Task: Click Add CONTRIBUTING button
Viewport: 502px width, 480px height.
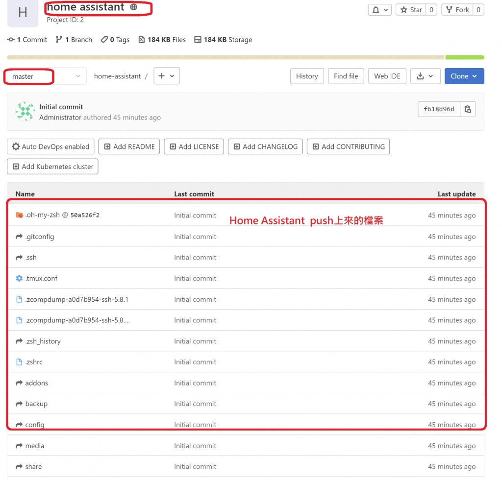Action: pos(349,146)
